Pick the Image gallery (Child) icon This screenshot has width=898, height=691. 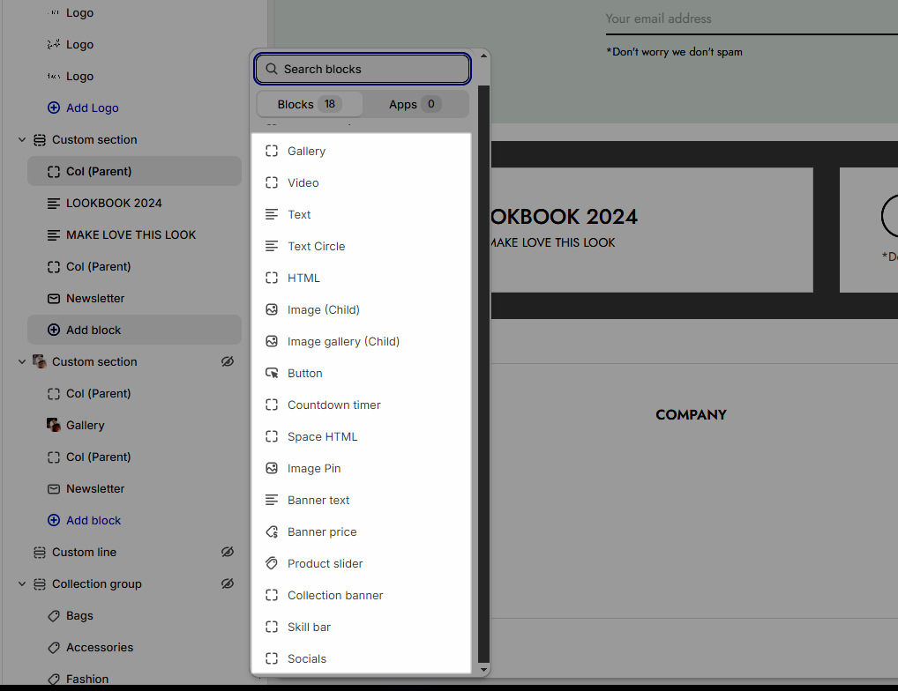[x=272, y=341]
